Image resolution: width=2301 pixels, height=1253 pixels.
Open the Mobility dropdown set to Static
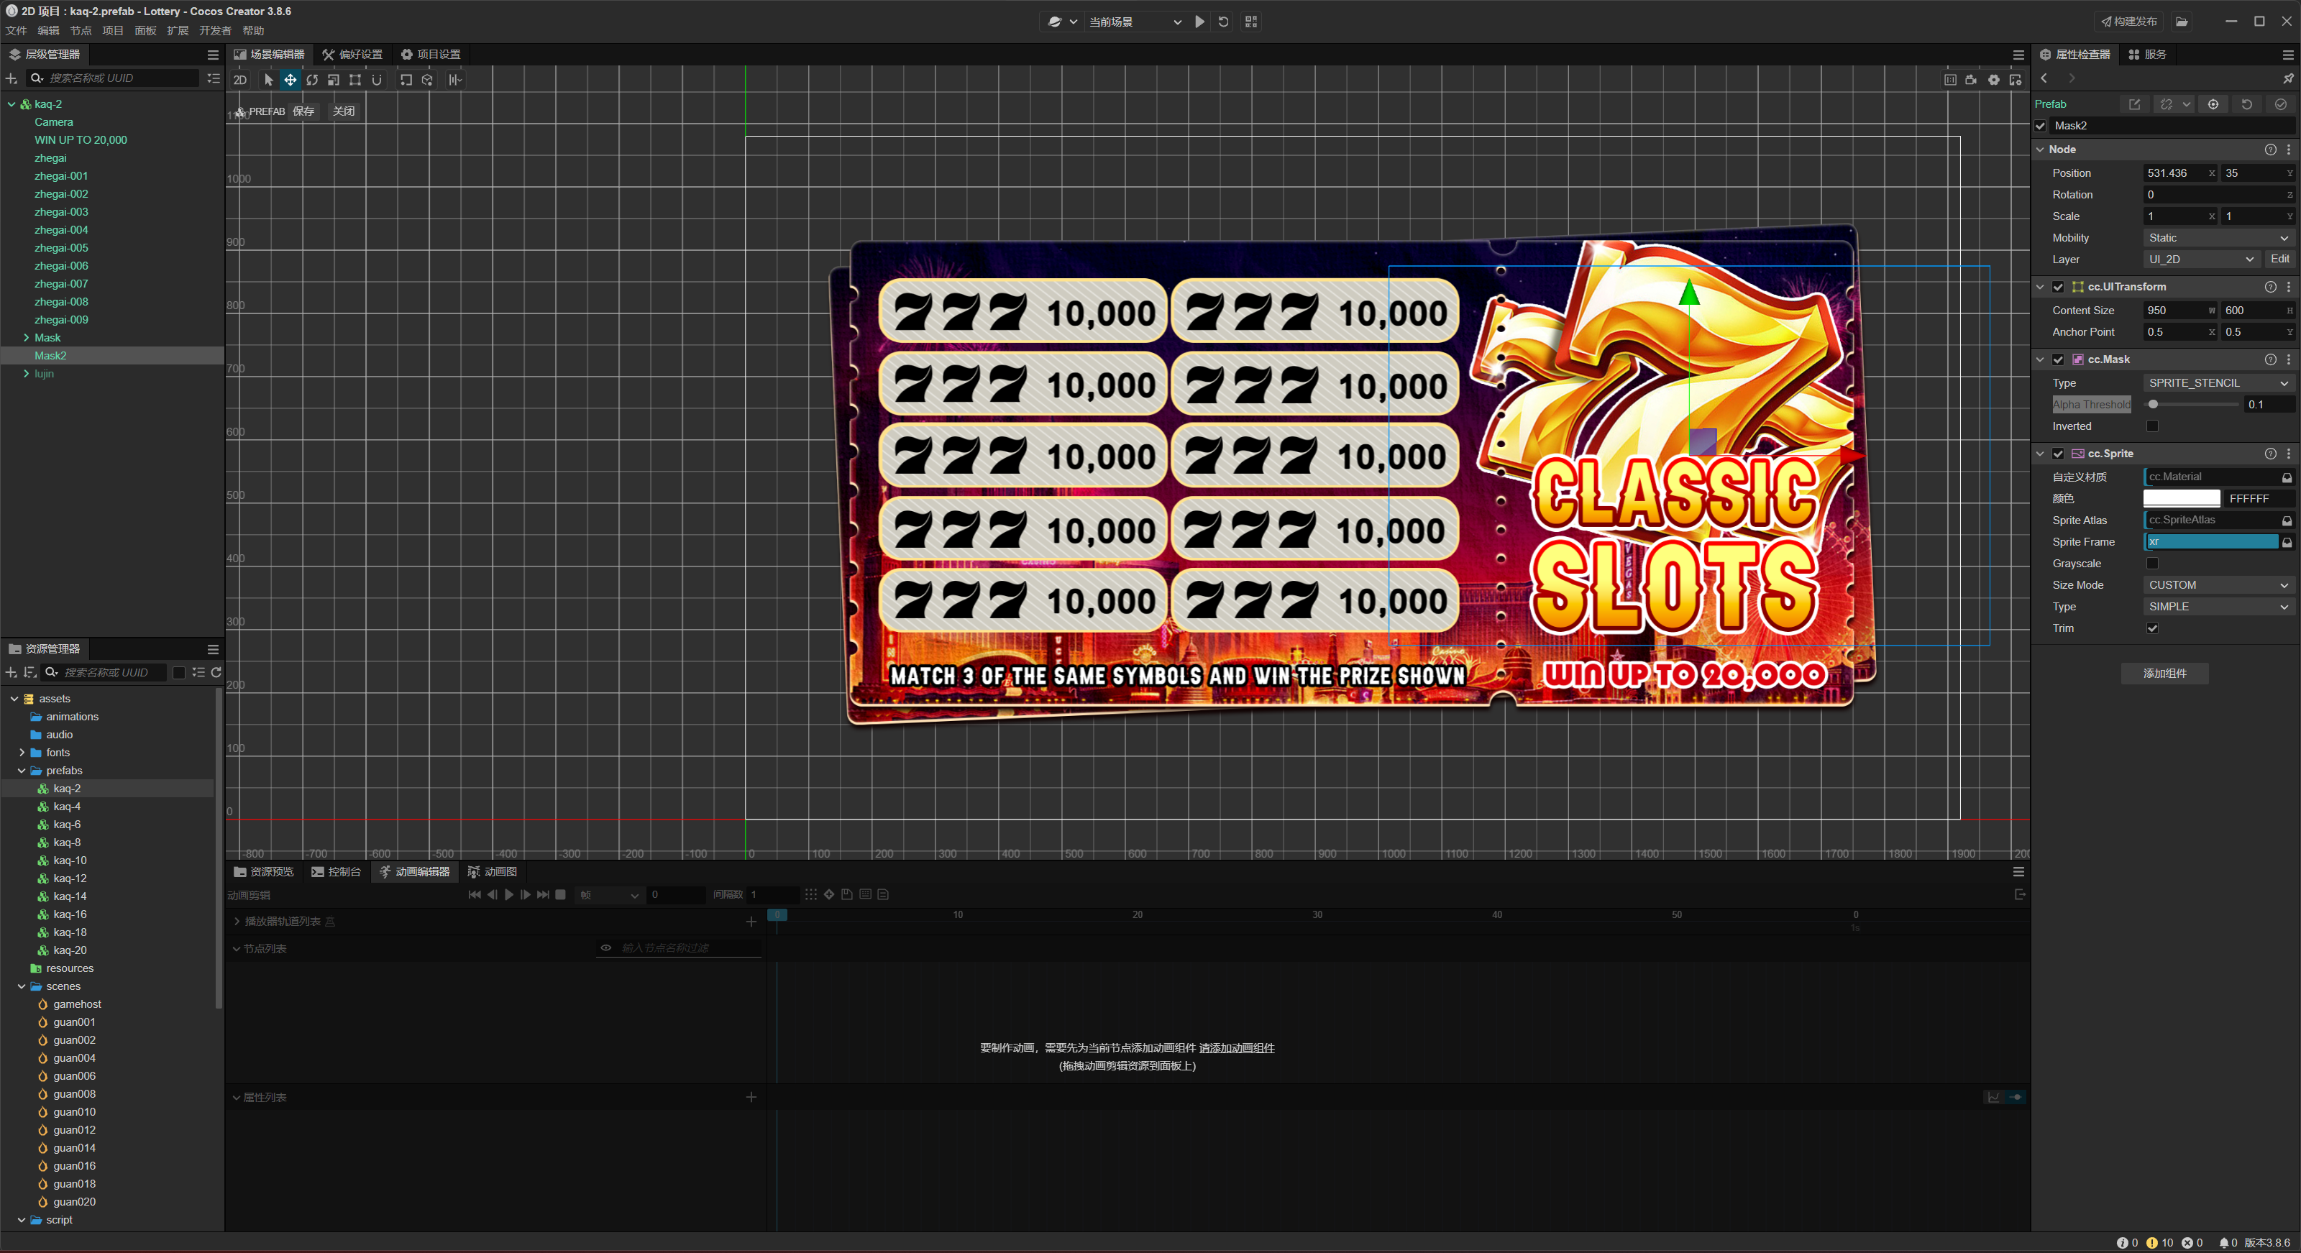coord(2217,237)
